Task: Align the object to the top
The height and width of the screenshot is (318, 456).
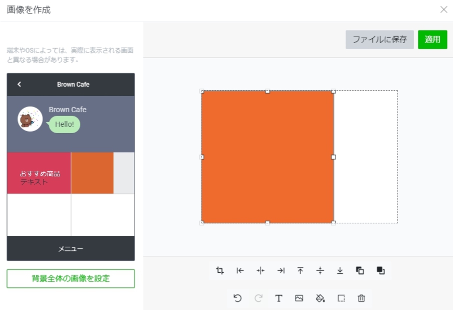Action: click(x=300, y=270)
